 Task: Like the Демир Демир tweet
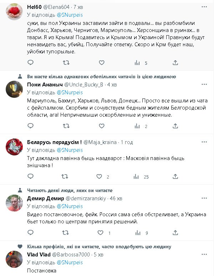pyautogui.click(x=102, y=233)
